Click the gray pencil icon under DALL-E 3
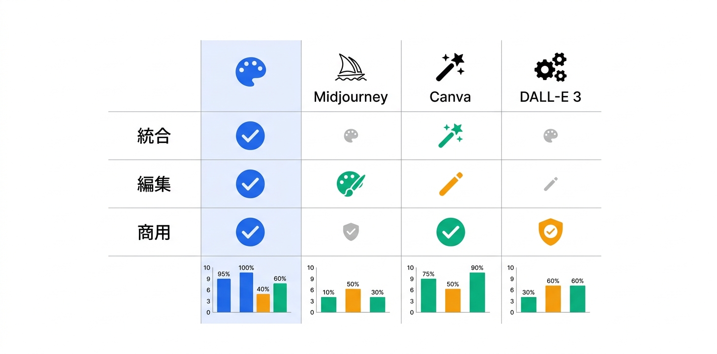 click(x=551, y=184)
